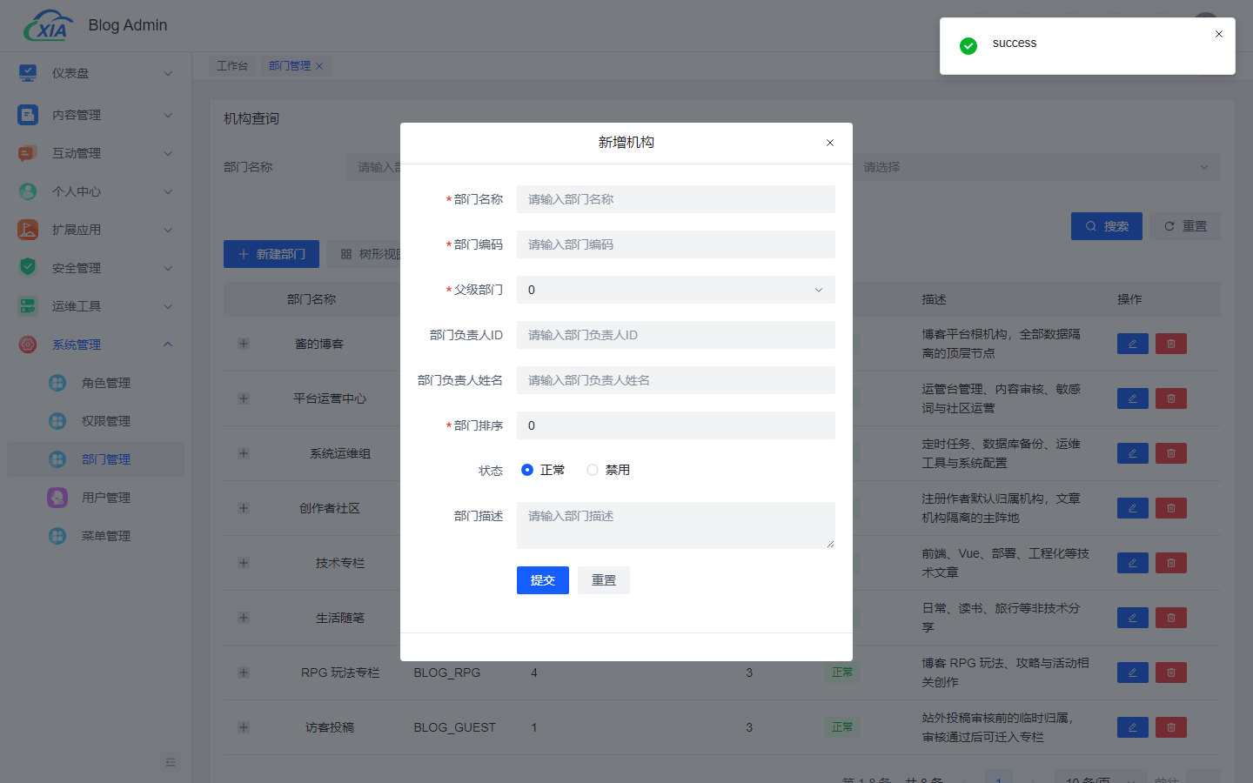
Task: Focus the 部门编码 input field
Action: pos(676,244)
